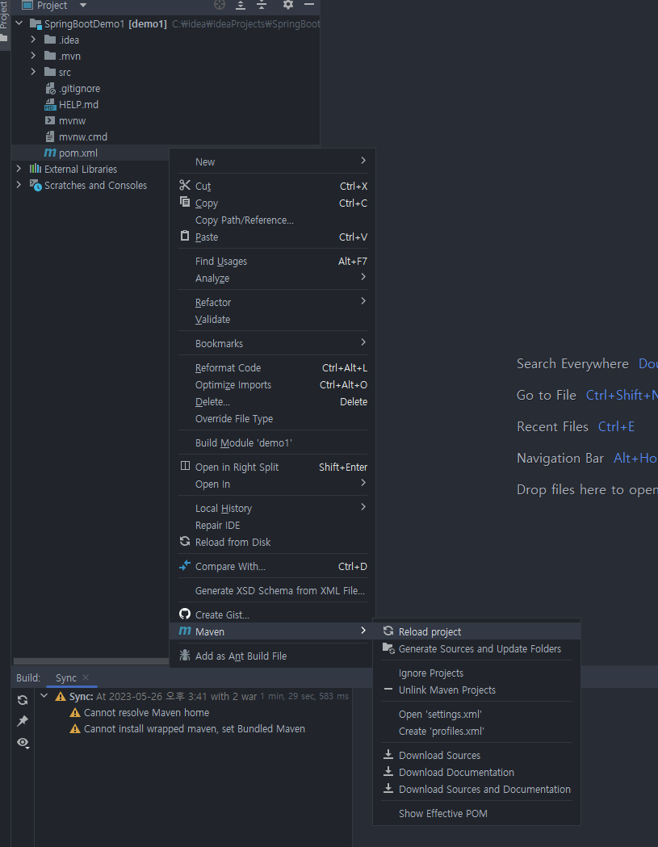Select Ignore Projects
658x847 pixels.
477,673
